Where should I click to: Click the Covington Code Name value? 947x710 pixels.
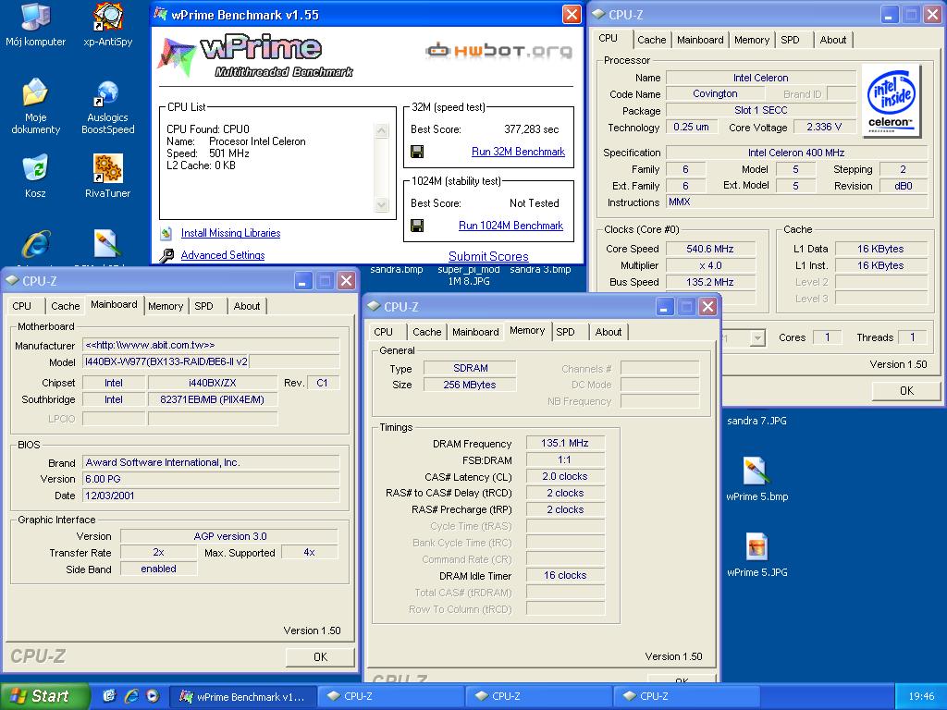715,93
